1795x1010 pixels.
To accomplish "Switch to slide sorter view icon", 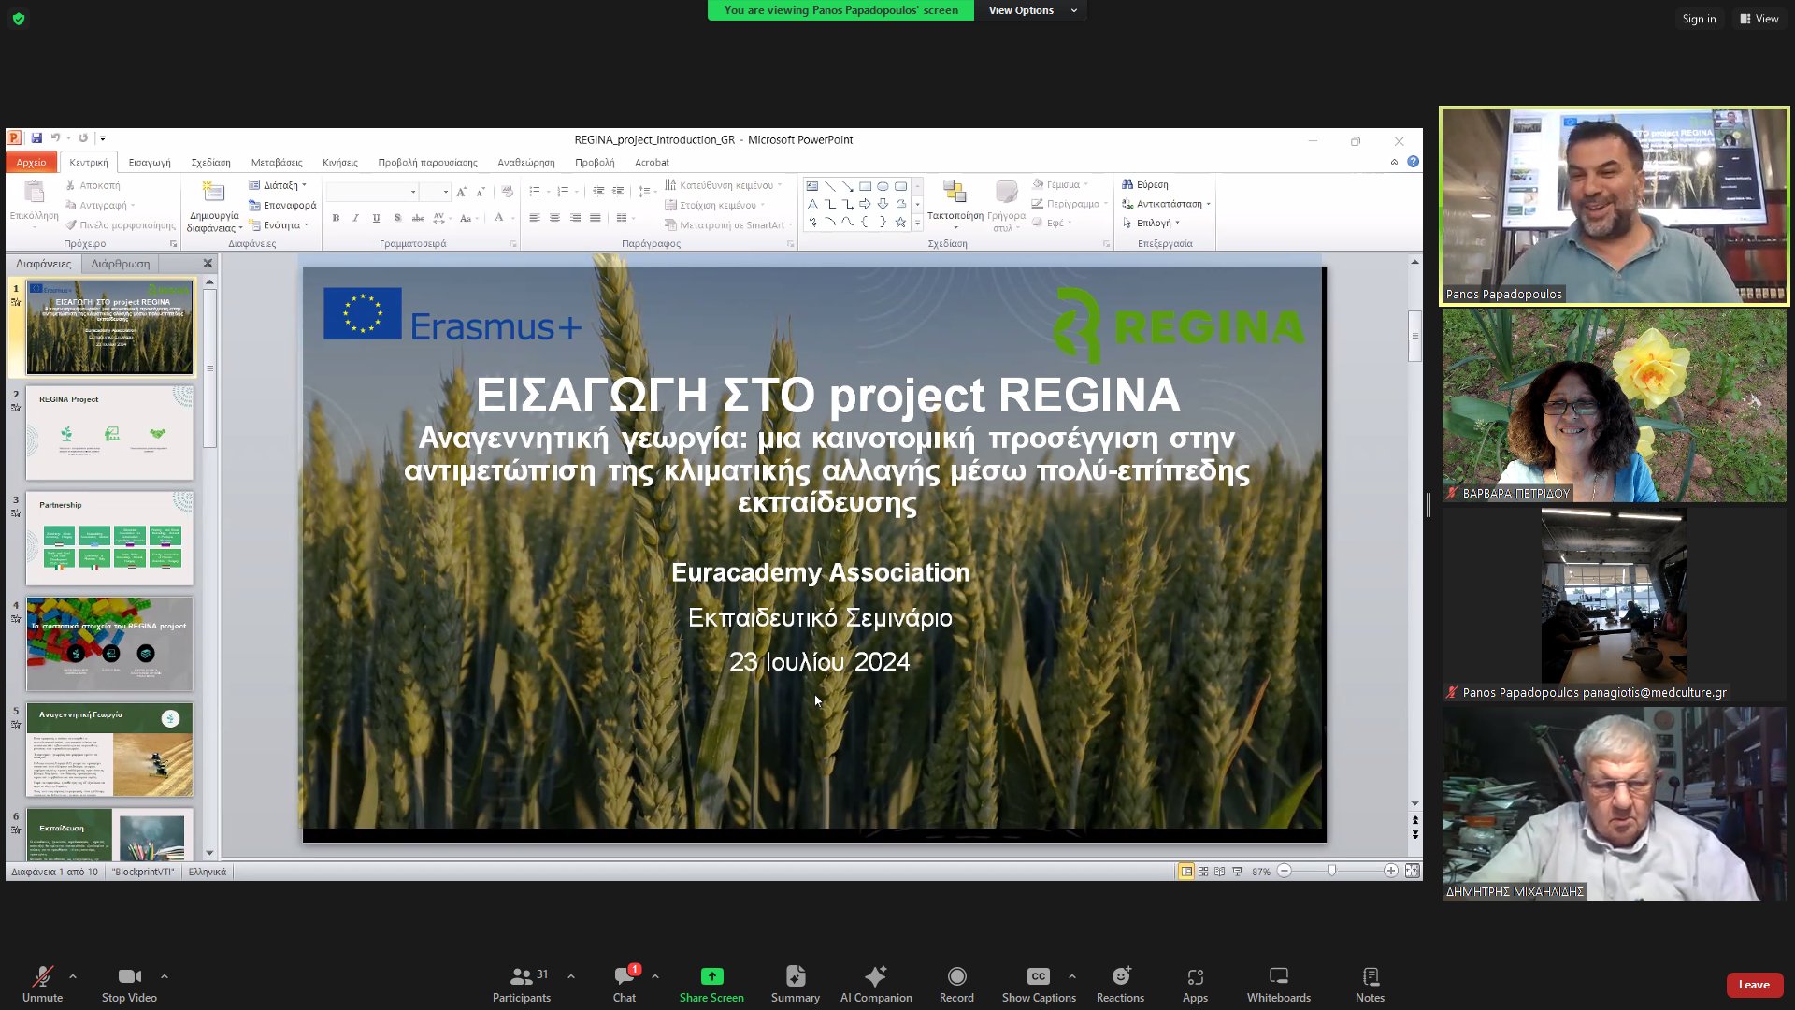I will 1203,871.
